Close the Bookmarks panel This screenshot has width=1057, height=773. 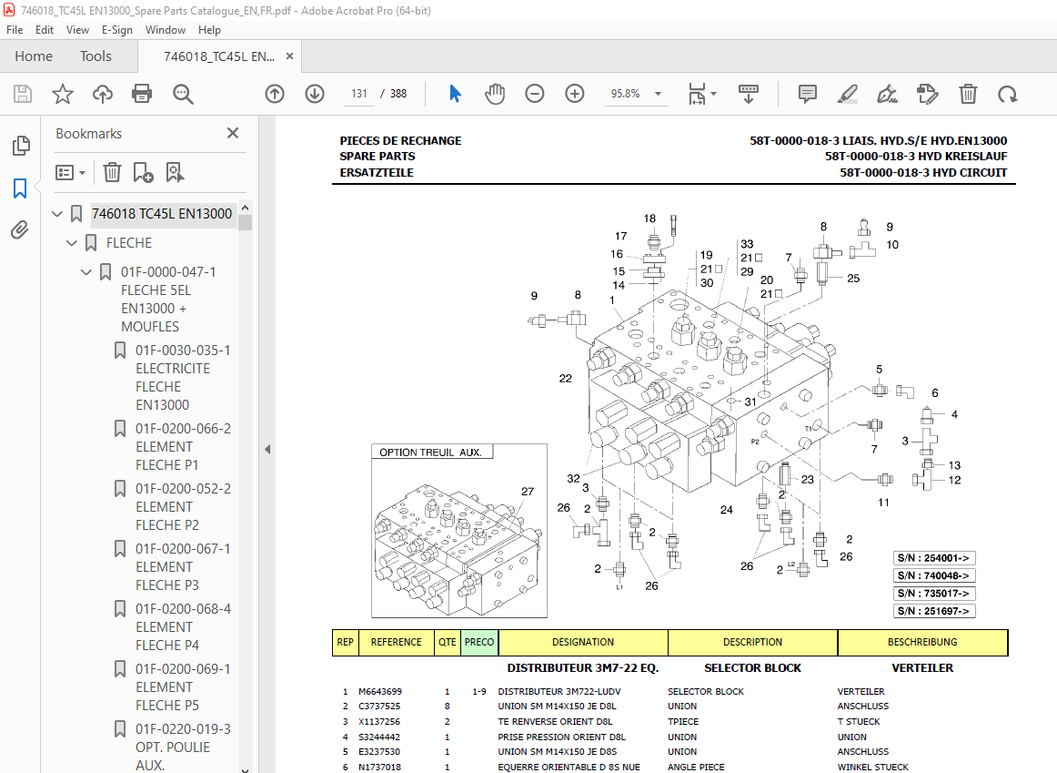coord(233,134)
